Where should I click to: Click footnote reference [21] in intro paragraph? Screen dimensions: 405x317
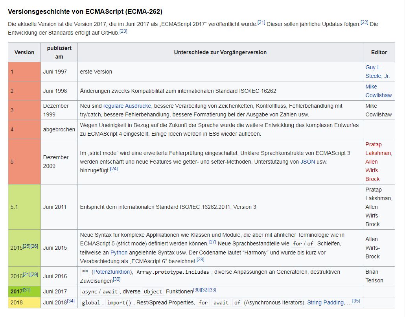tap(261, 23)
